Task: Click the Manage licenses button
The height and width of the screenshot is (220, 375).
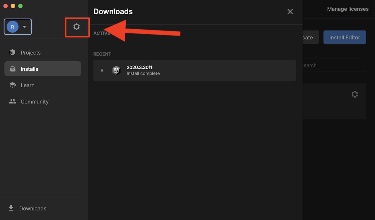Action: click(347, 9)
